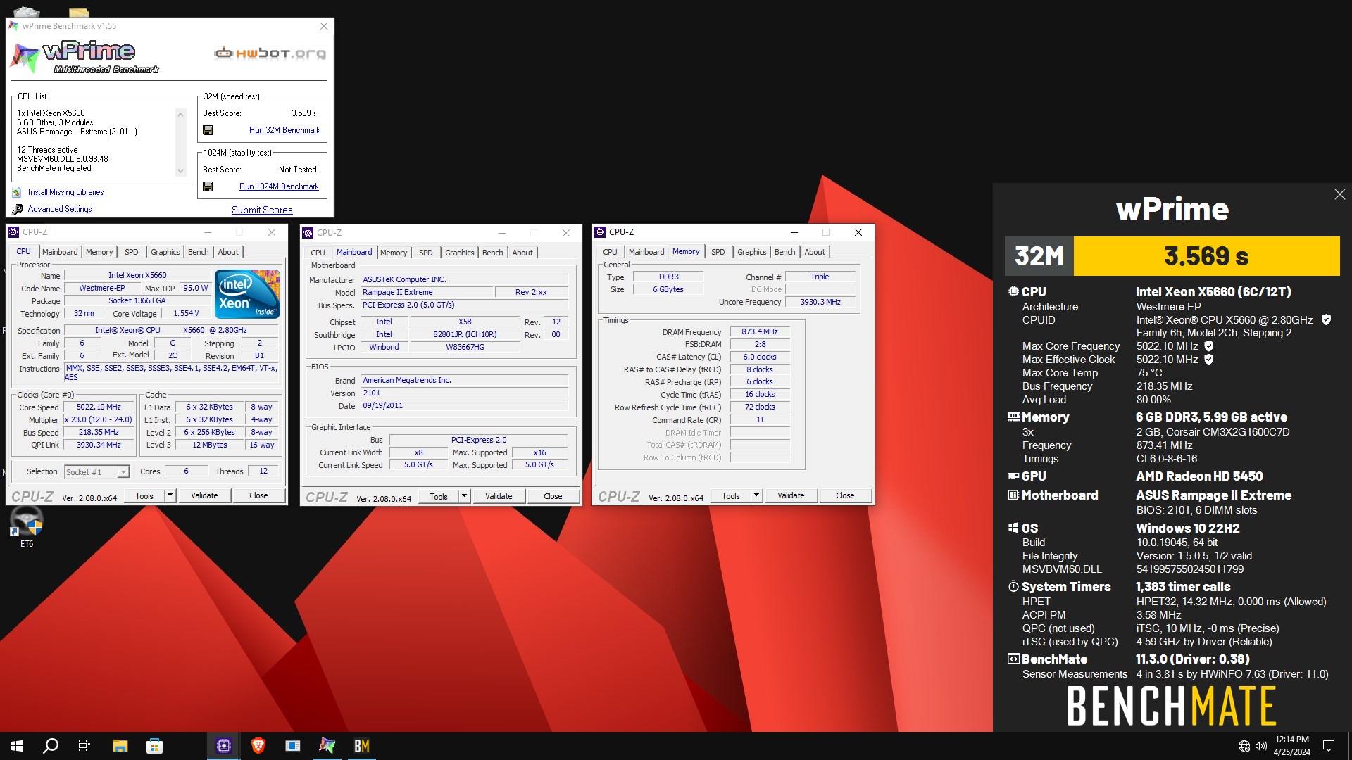Click the BIOS Version 2101 field

point(464,393)
